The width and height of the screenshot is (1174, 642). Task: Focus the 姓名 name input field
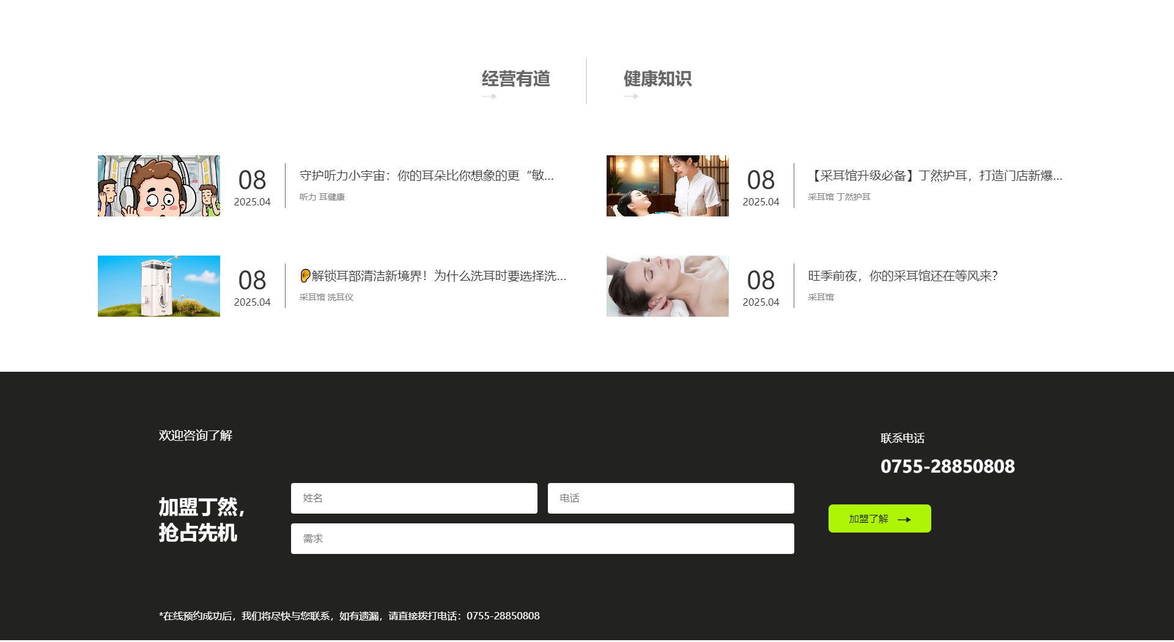tap(414, 498)
